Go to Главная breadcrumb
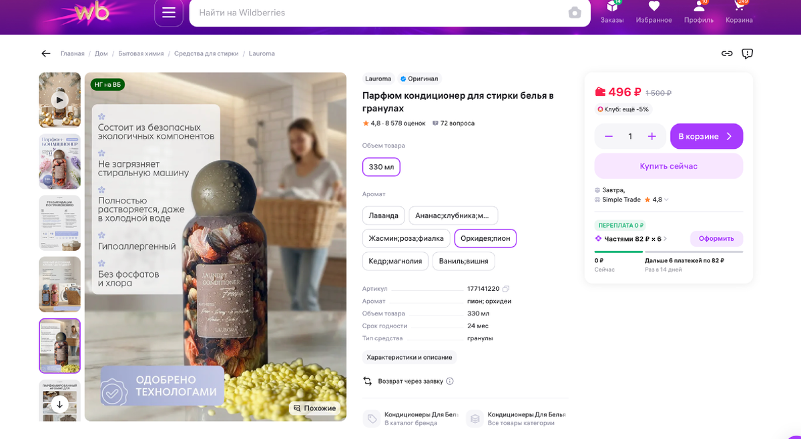 pos(73,53)
